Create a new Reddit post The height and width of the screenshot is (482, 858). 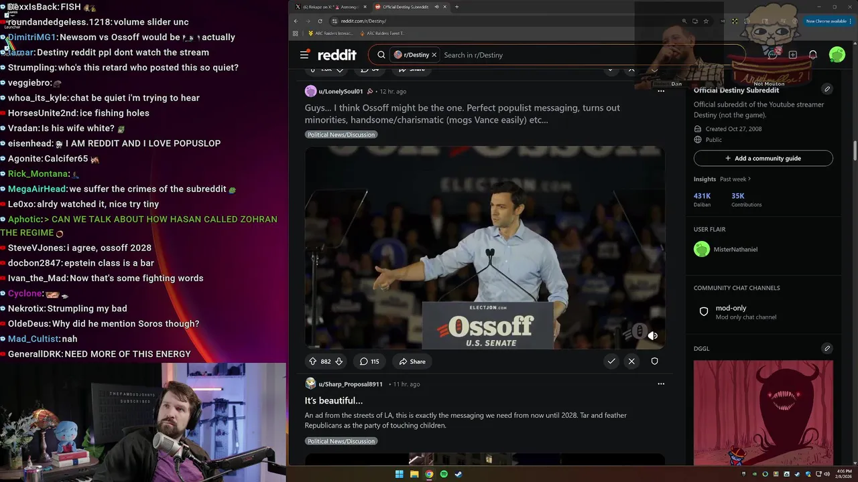pos(793,54)
